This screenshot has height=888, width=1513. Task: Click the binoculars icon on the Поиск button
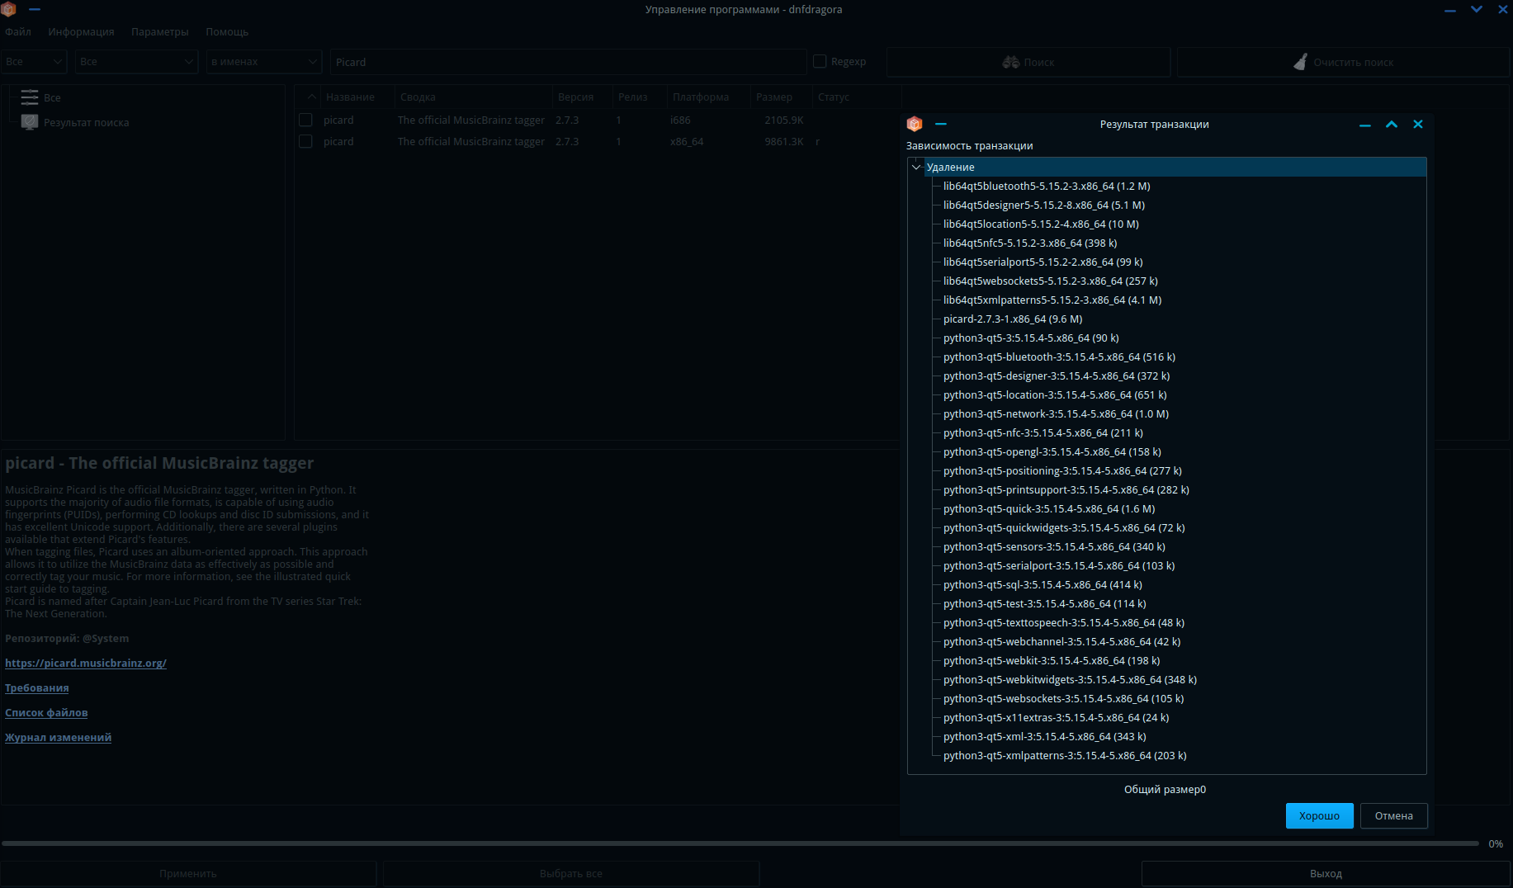click(1011, 62)
